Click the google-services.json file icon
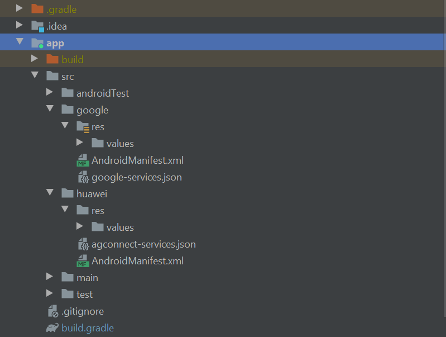The width and height of the screenshot is (446, 337). pyautogui.click(x=84, y=177)
